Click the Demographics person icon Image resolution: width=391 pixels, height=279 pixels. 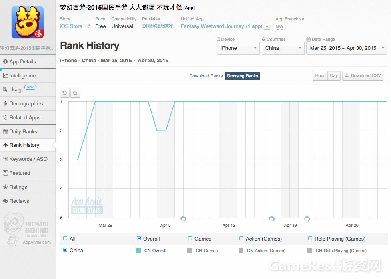(5, 103)
